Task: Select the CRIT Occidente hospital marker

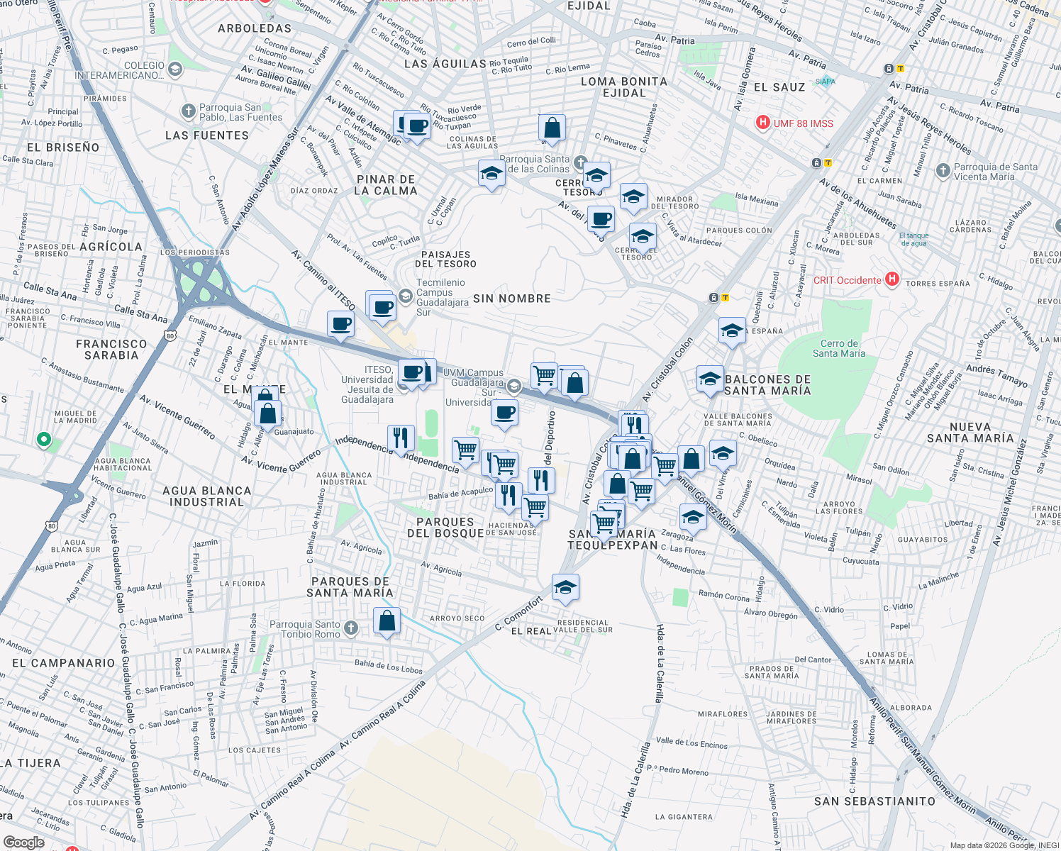Action: [891, 280]
